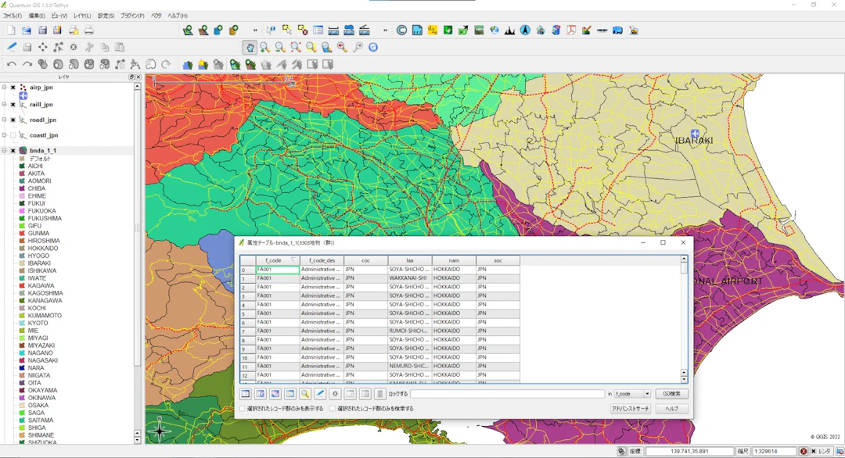Open the ヘルプ(H) menu
This screenshot has width=845, height=458.
point(178,16)
